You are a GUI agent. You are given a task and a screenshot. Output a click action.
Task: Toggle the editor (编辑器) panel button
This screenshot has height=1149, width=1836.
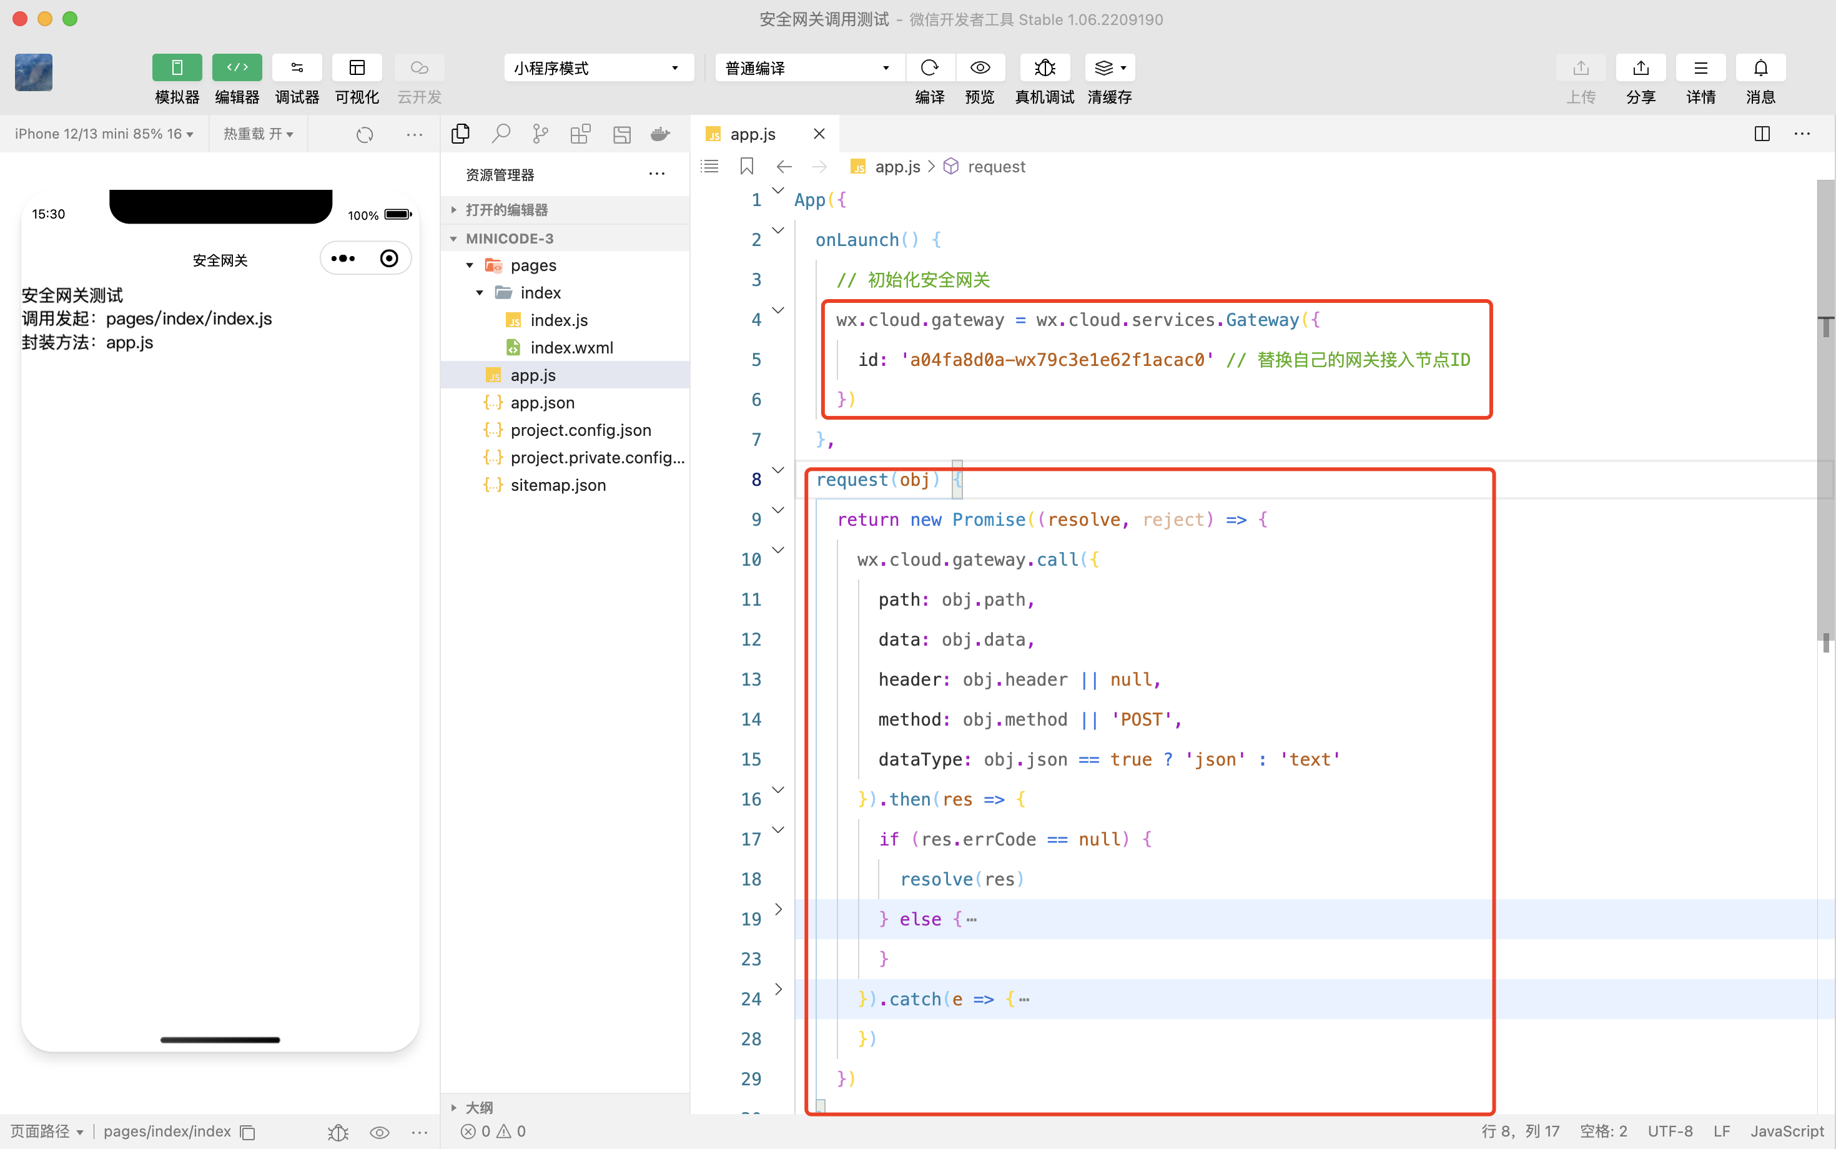coord(236,69)
